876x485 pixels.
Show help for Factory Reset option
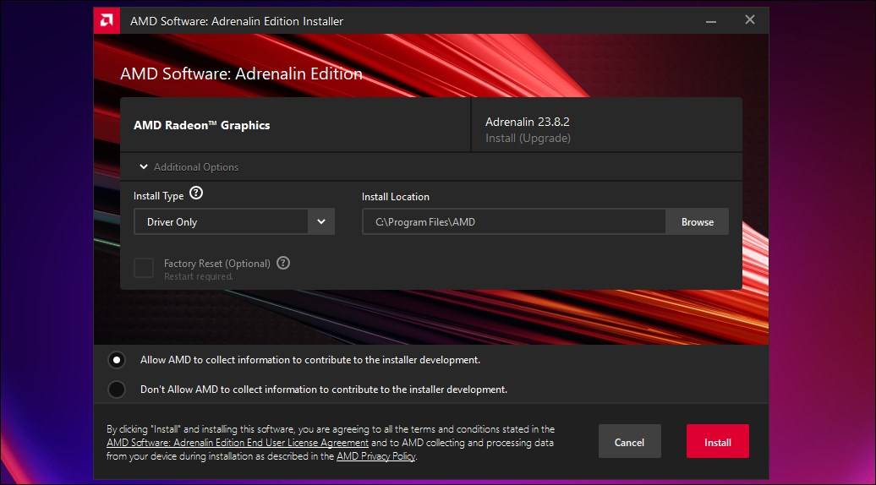coord(283,263)
